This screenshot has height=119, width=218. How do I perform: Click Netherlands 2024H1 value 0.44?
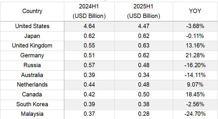pos(89,85)
